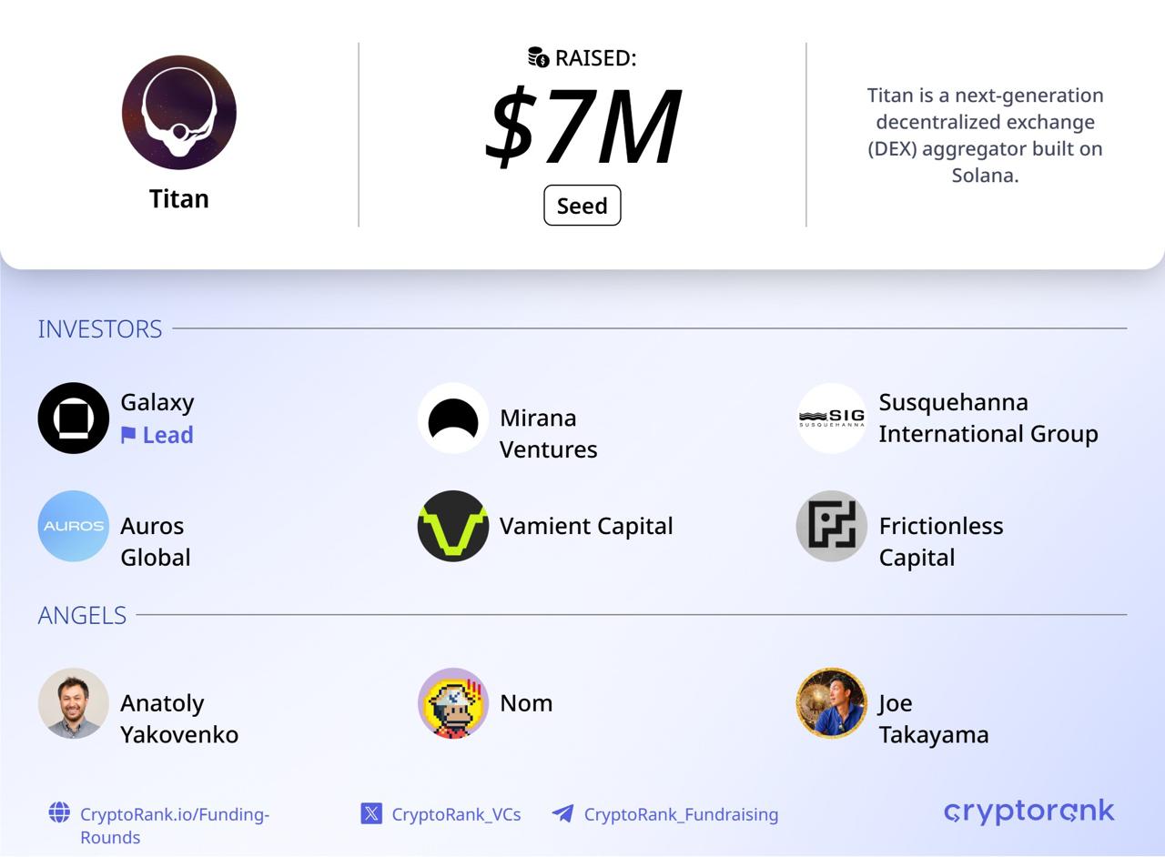Viewport: 1165px width, 857px height.
Task: Click the Nom pixel avatar
Action: pyautogui.click(x=453, y=703)
